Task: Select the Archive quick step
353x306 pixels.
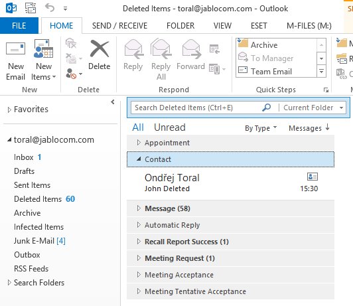Action: [277, 45]
